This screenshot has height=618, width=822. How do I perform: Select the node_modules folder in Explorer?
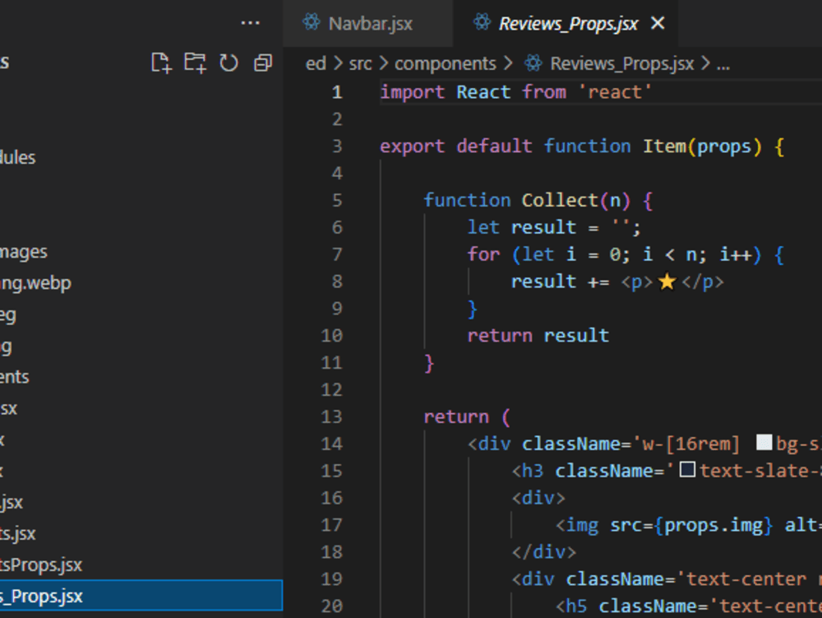18,157
